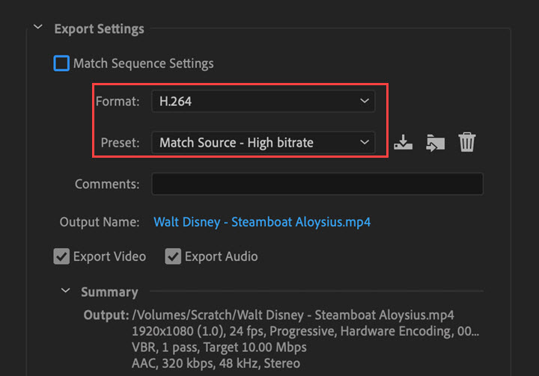Select the /Volumes/Scratch output path text
This screenshot has height=376, width=539.
tap(293, 314)
